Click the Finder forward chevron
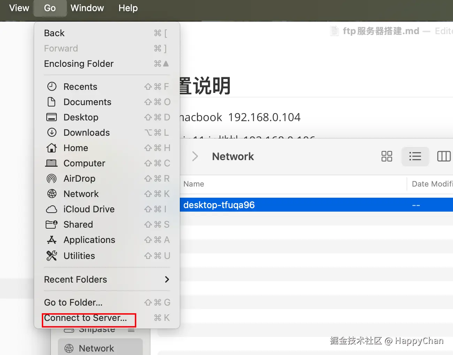This screenshot has height=355, width=453. click(195, 156)
